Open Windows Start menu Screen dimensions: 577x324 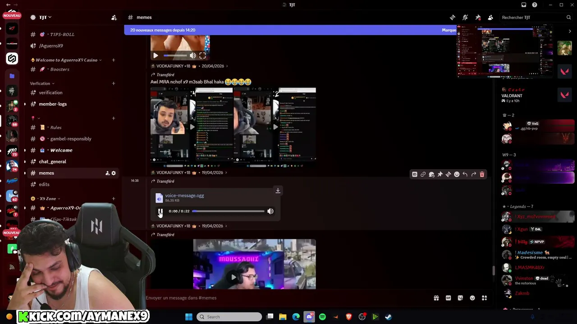[189, 317]
